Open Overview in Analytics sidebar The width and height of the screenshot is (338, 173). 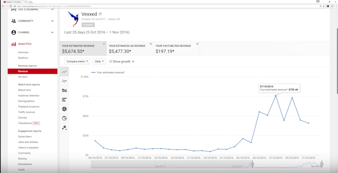click(x=23, y=52)
